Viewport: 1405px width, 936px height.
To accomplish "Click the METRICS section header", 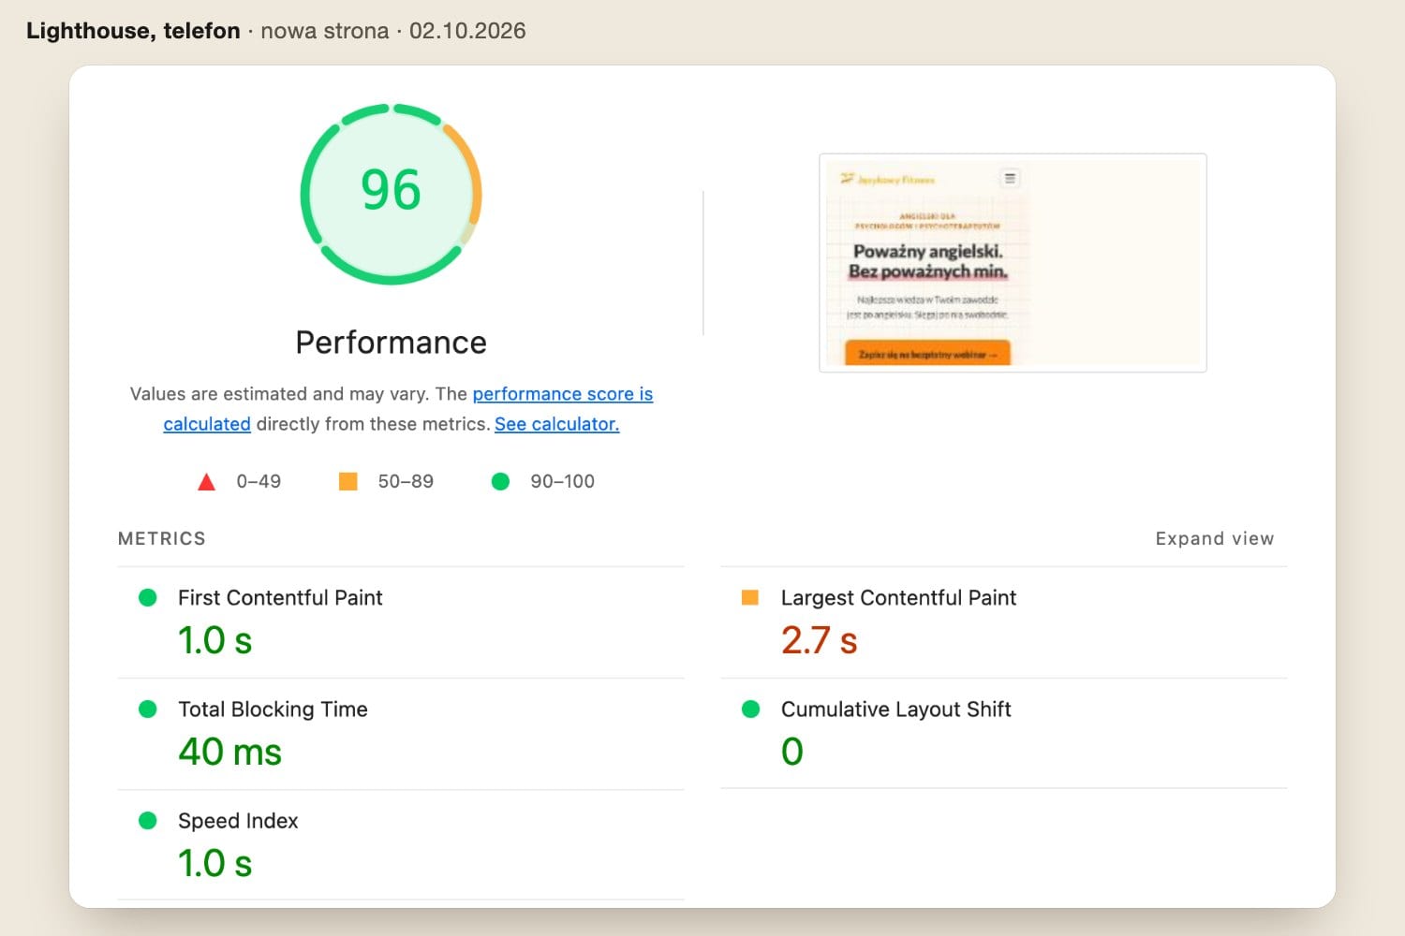I will (161, 538).
